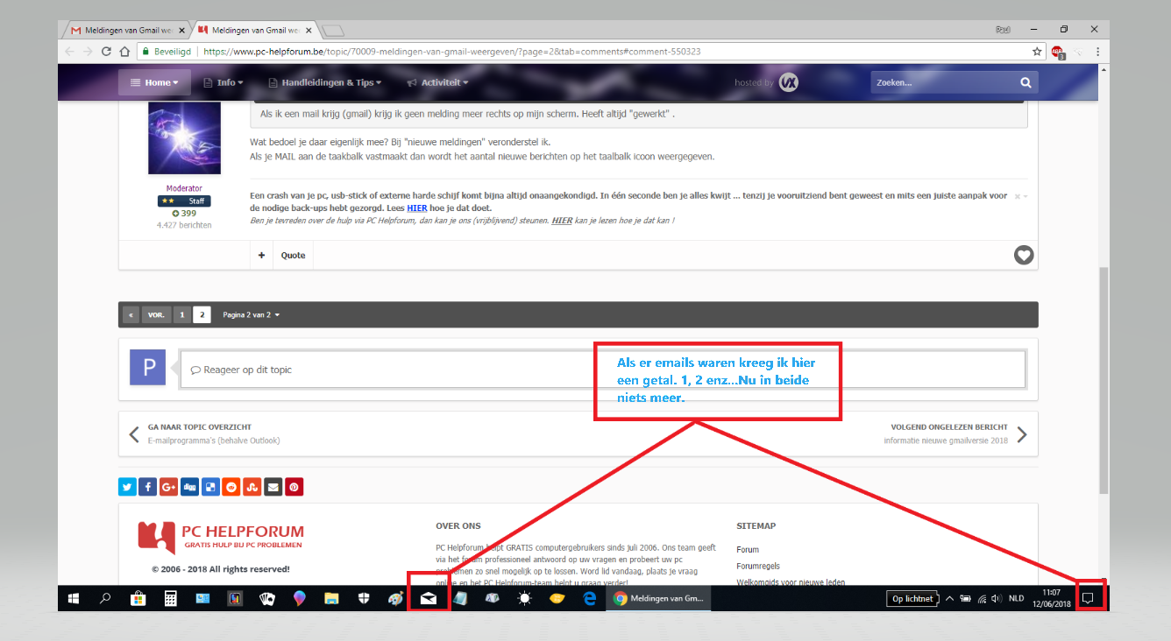Click the VOR. previous page button
Viewport: 1171px width, 641px height.
[x=156, y=314]
